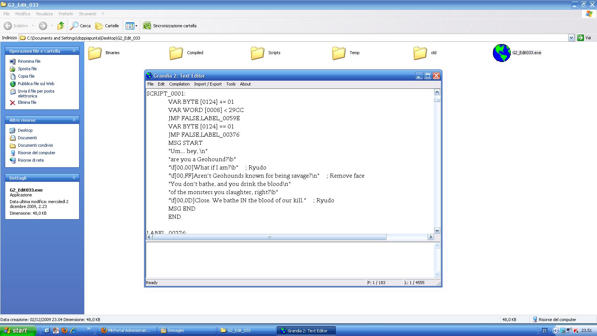Open the Scripts folder icon
Viewport: 597px width, 336px height.
tap(257, 53)
